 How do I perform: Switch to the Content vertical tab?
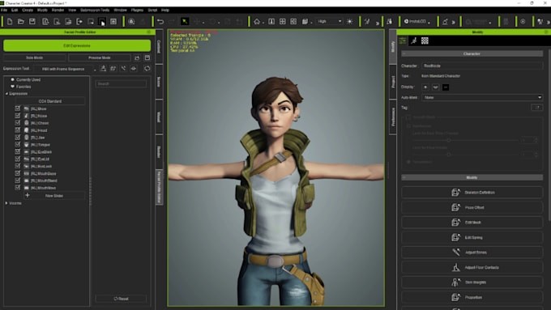[x=159, y=46]
